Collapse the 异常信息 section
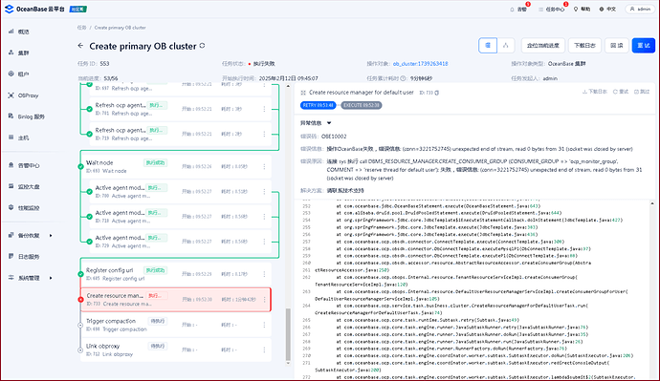 coord(329,123)
